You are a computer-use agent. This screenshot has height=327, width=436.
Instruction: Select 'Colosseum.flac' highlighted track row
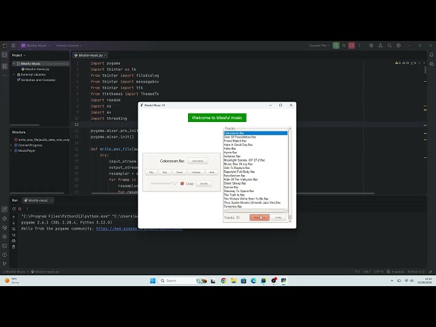pyautogui.click(x=255, y=134)
